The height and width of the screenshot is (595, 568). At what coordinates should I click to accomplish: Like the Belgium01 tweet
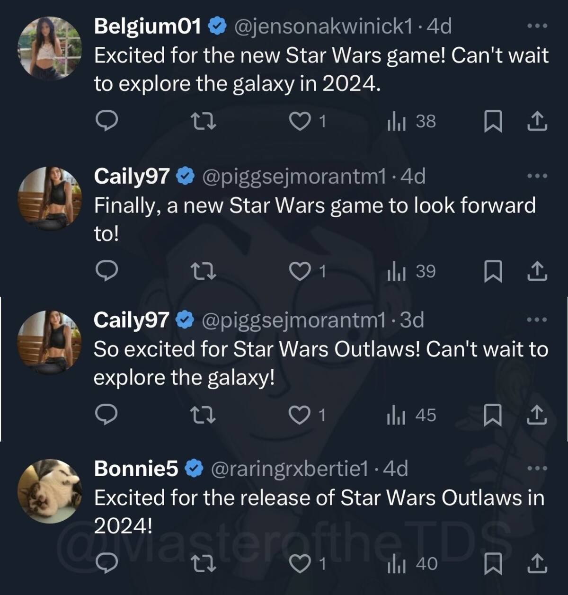click(308, 122)
